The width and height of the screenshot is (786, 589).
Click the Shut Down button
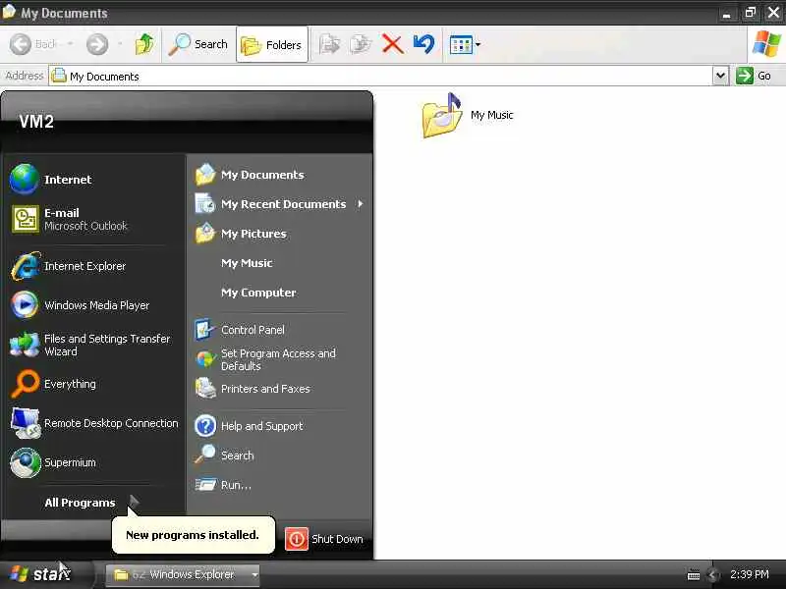(x=325, y=539)
